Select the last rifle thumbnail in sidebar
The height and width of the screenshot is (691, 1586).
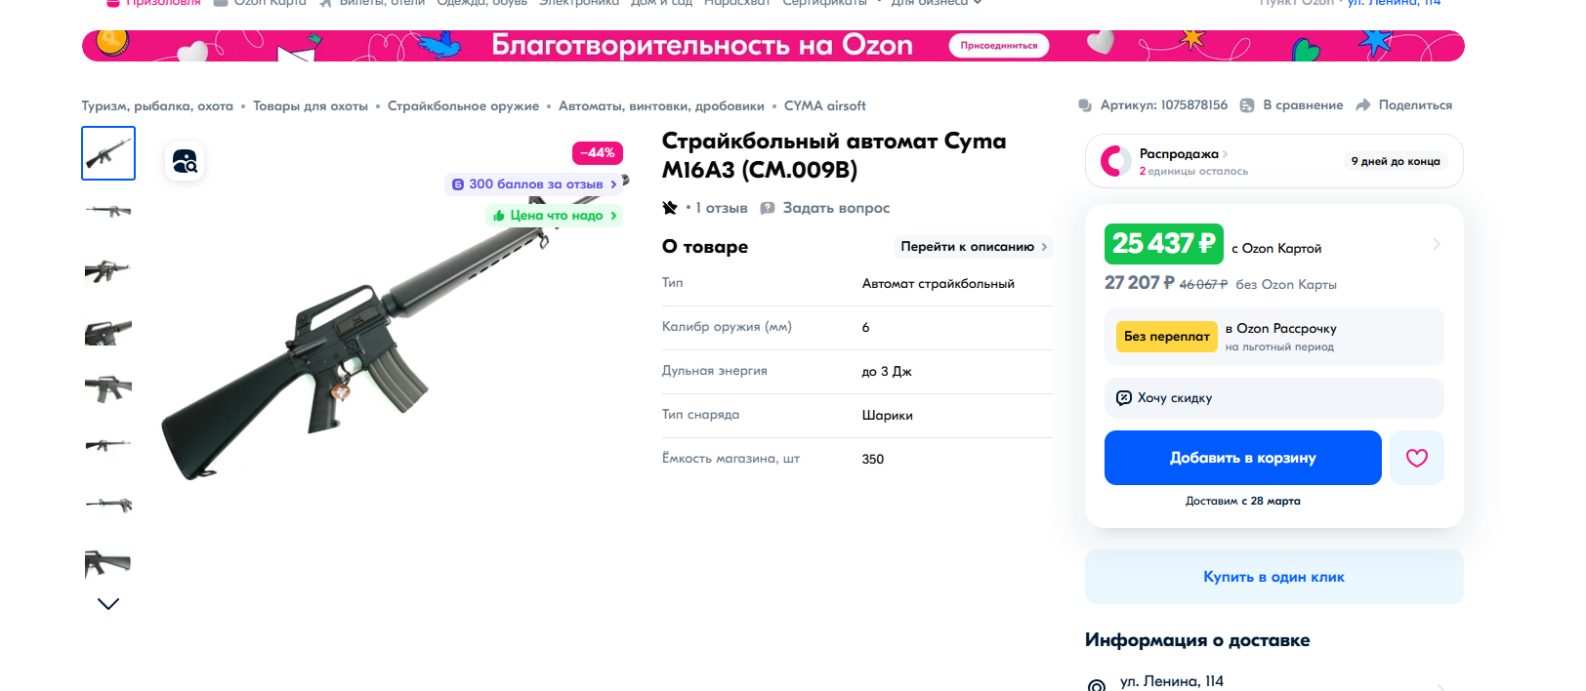point(107,564)
